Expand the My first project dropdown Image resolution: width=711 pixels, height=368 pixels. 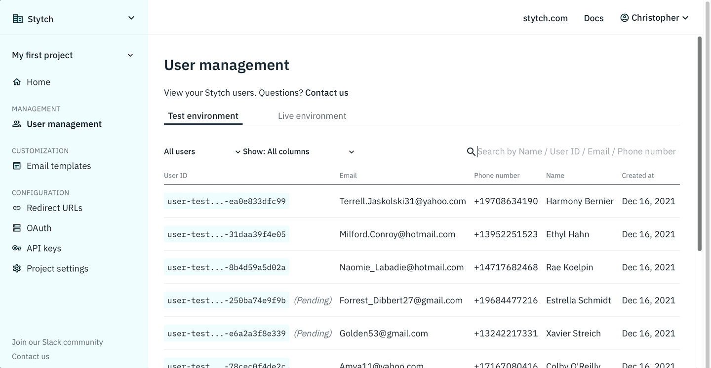pos(73,55)
